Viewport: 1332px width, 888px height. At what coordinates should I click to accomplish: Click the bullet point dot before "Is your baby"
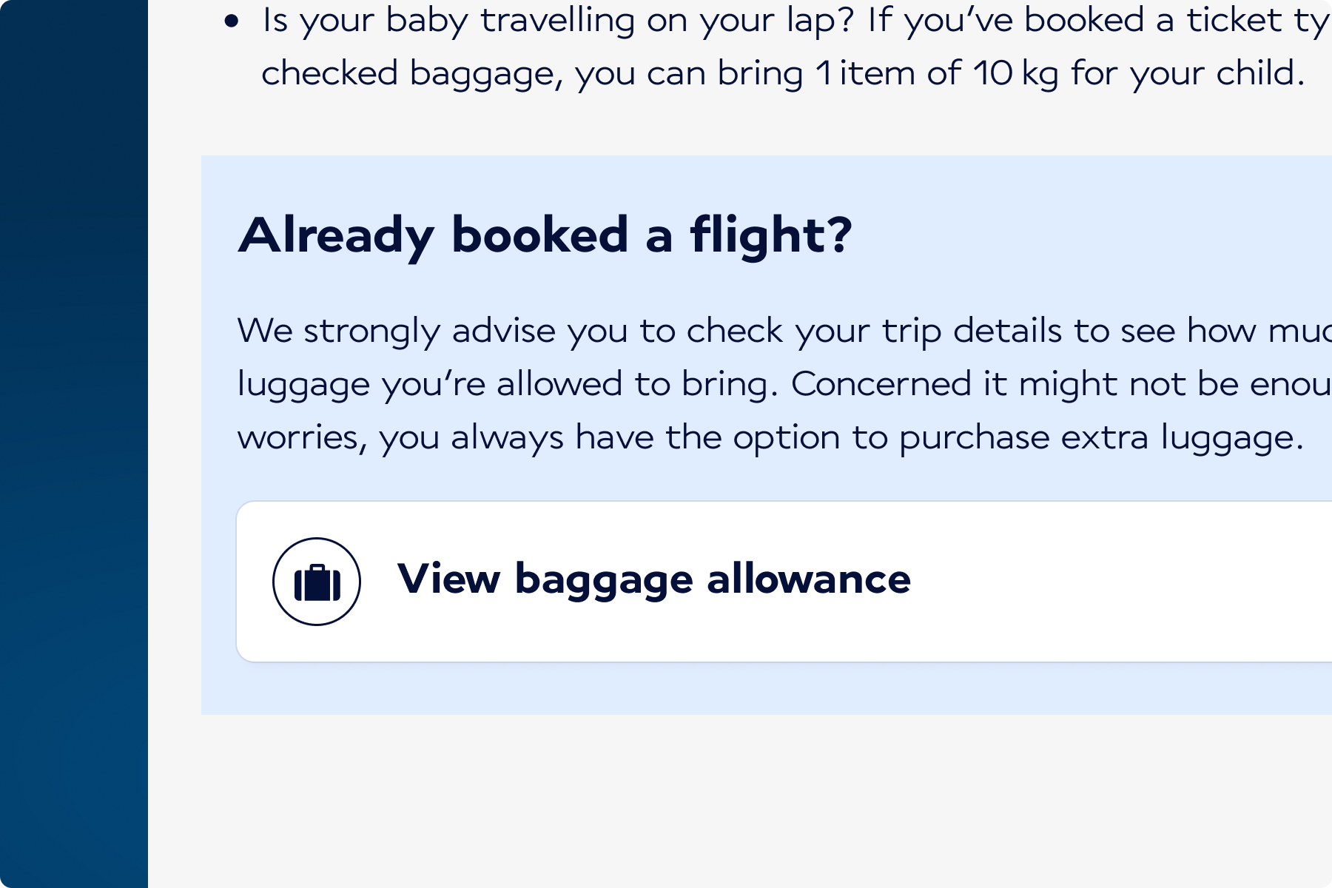pos(232,22)
